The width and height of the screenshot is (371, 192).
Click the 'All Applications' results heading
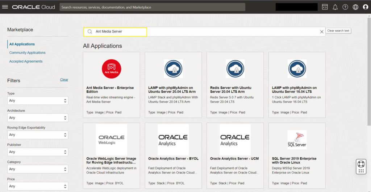[x=103, y=46]
